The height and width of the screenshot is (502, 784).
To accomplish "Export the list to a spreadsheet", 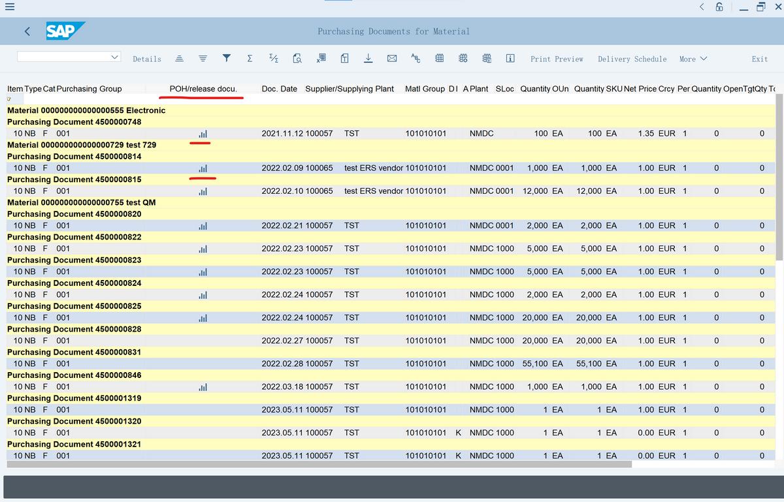I will (x=320, y=58).
